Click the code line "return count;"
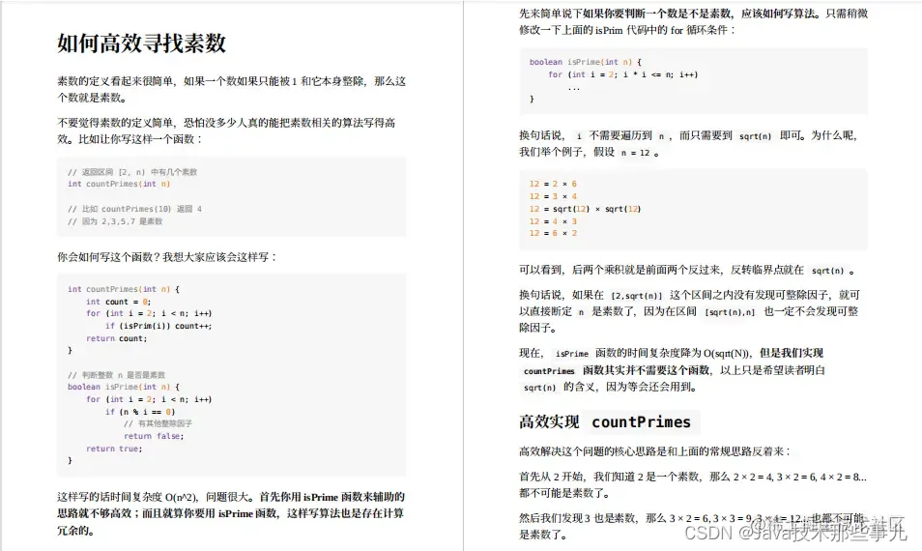Viewport: 922px width, 551px height. 116,338
